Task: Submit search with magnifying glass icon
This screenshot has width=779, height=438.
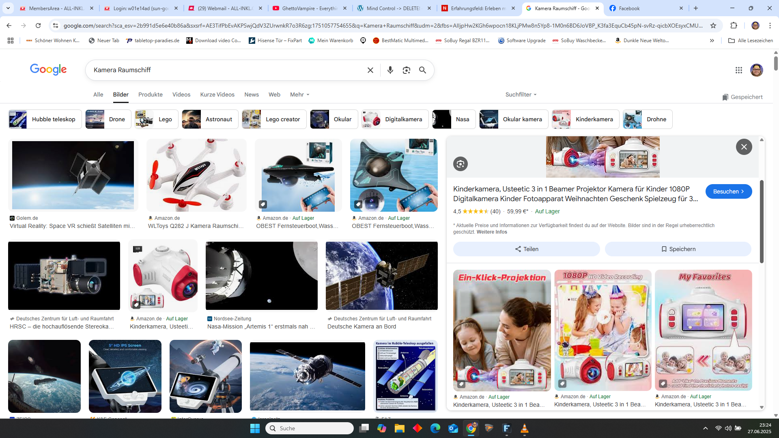Action: tap(422, 70)
